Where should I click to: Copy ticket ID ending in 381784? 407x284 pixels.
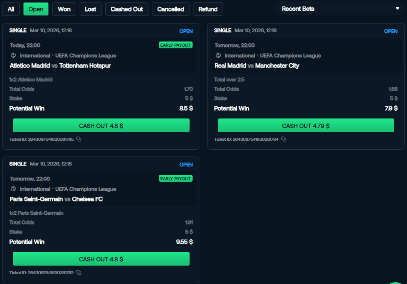click(x=284, y=139)
